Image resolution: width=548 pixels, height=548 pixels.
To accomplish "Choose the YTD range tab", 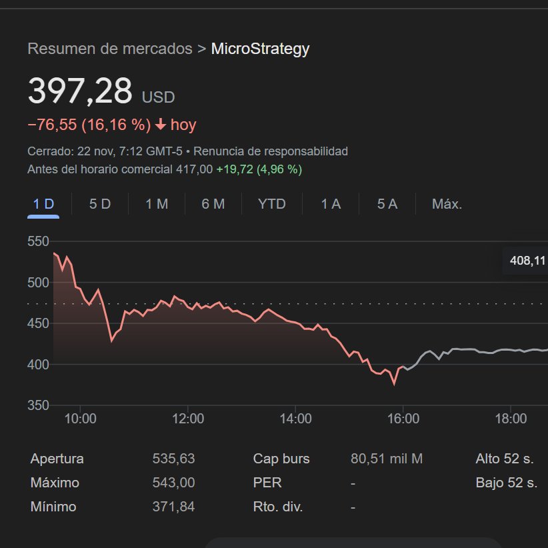I will (271, 204).
